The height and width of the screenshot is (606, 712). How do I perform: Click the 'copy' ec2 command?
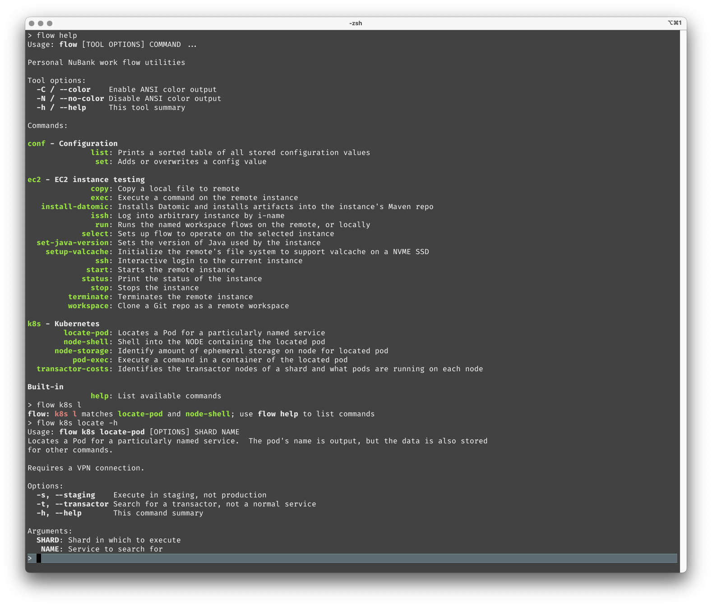pos(100,189)
